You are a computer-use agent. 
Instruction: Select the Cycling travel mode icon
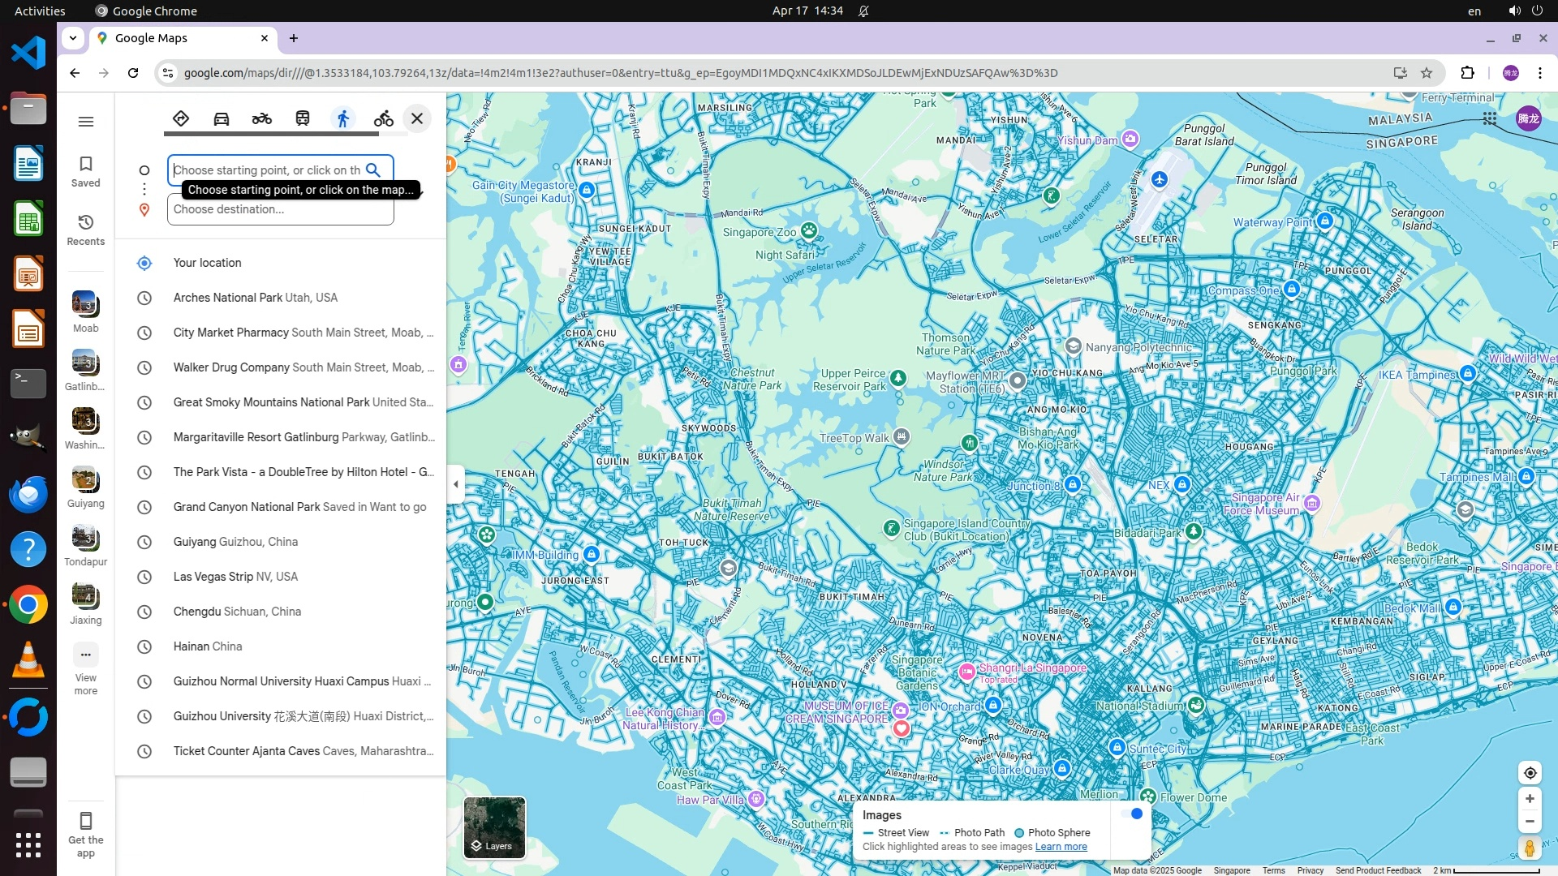point(383,119)
